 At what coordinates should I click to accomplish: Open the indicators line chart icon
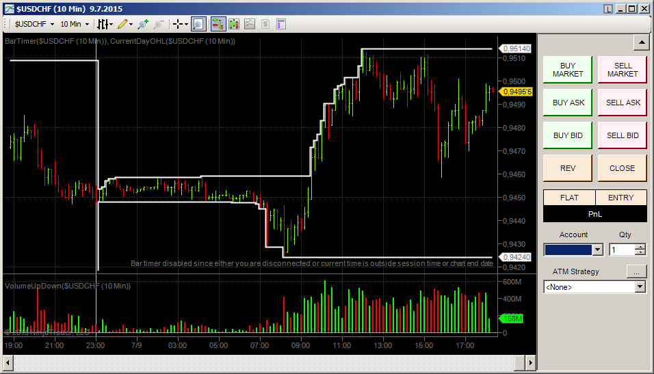pyautogui.click(x=250, y=24)
